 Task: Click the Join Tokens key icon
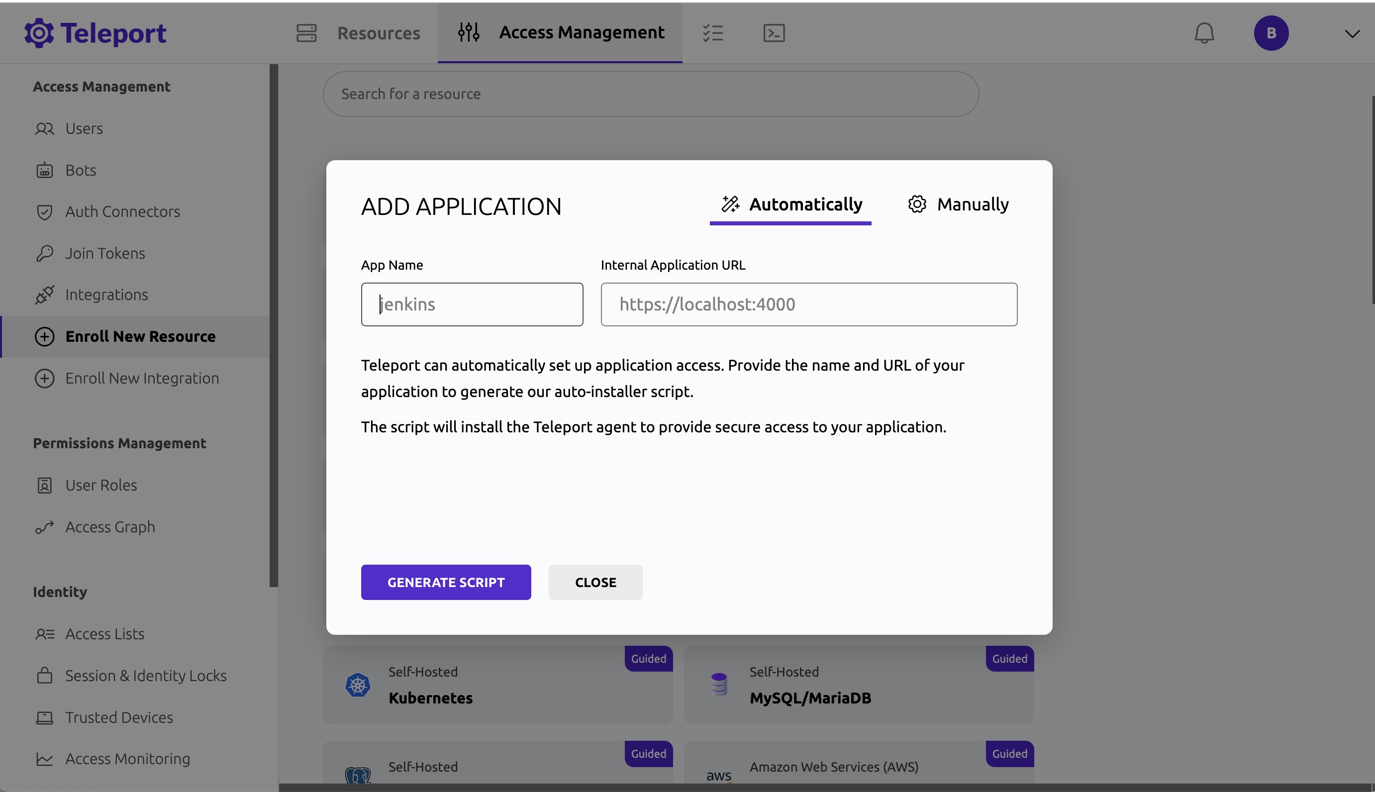point(45,254)
